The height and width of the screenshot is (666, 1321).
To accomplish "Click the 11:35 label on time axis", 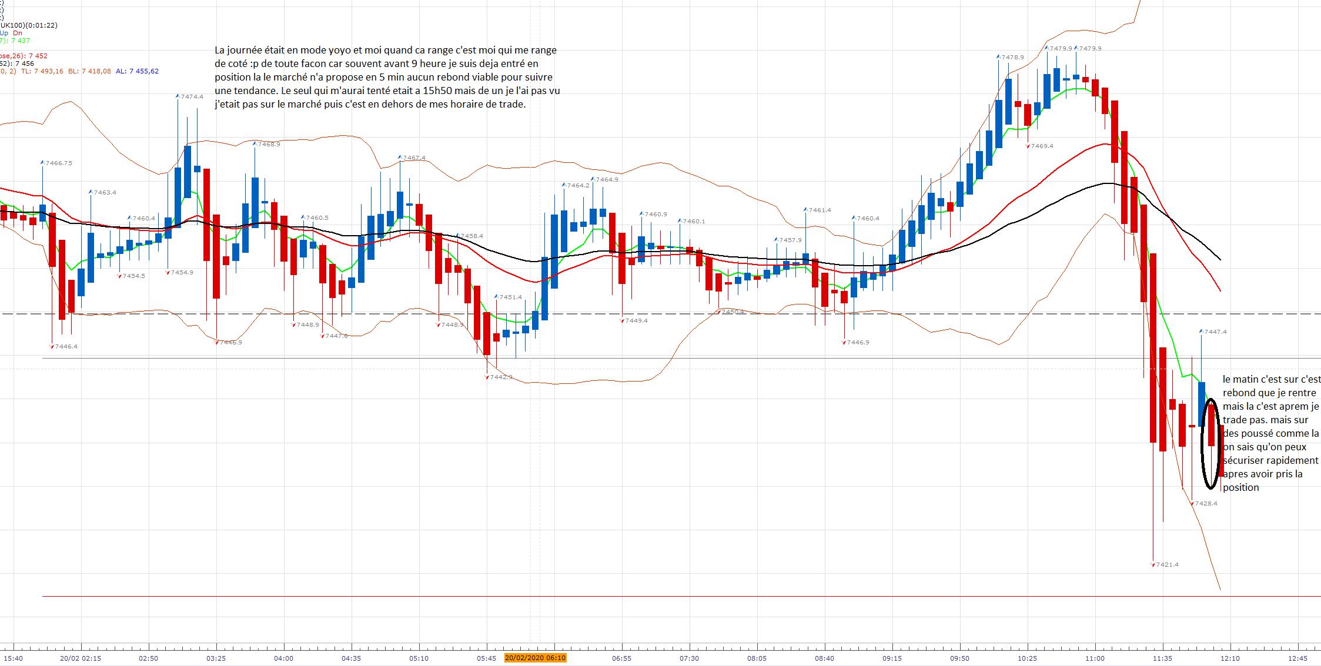I will coord(1162,658).
